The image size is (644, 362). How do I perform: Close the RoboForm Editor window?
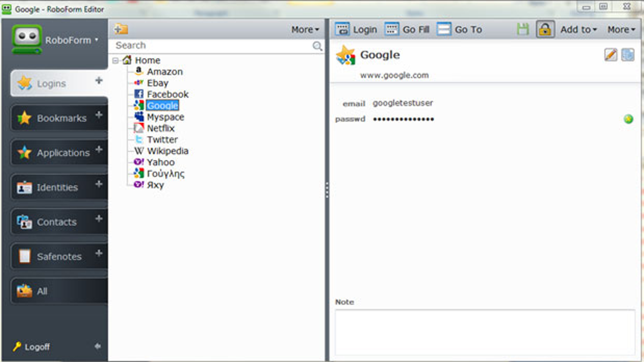625,6
